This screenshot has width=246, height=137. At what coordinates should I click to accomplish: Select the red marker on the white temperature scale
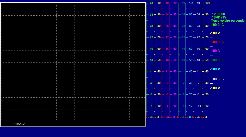click(x=193, y=117)
